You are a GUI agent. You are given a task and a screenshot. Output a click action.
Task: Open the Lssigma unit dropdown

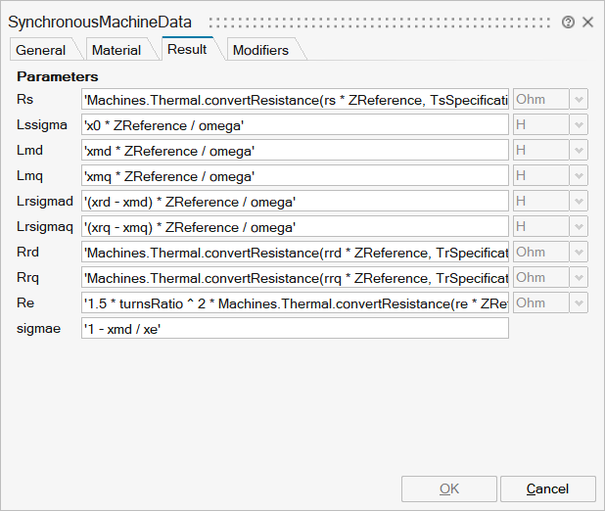(580, 124)
